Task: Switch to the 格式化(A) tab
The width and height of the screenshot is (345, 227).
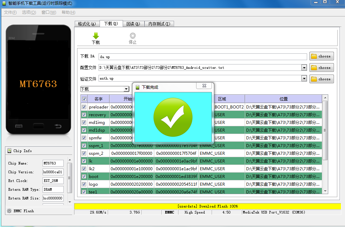Action: point(87,24)
